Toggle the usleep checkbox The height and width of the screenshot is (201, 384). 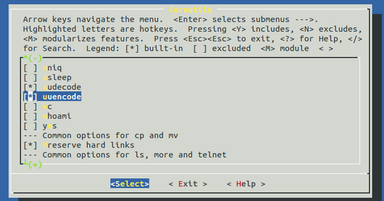pos(30,77)
